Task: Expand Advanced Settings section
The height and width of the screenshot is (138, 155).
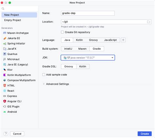Action: [x=44, y=84]
